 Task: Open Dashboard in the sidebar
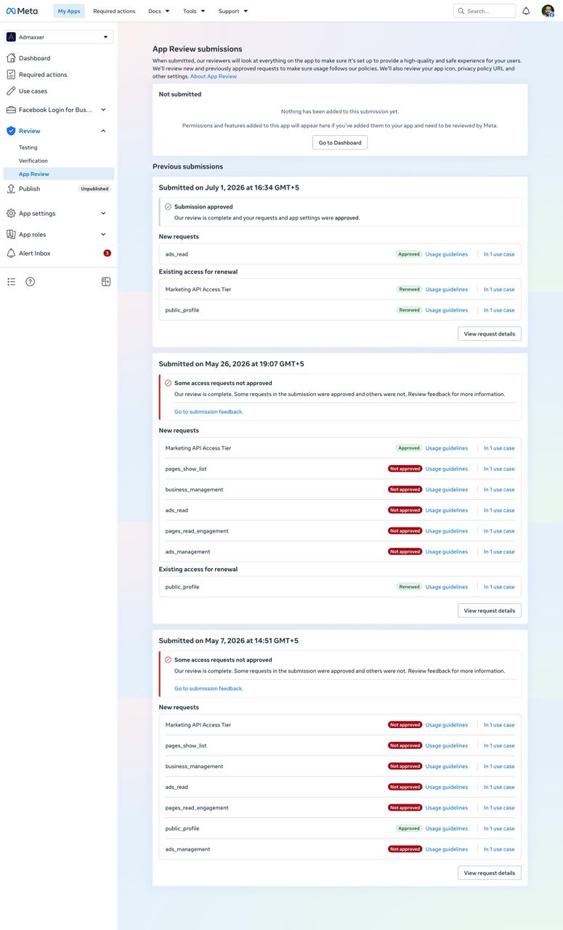(34, 58)
